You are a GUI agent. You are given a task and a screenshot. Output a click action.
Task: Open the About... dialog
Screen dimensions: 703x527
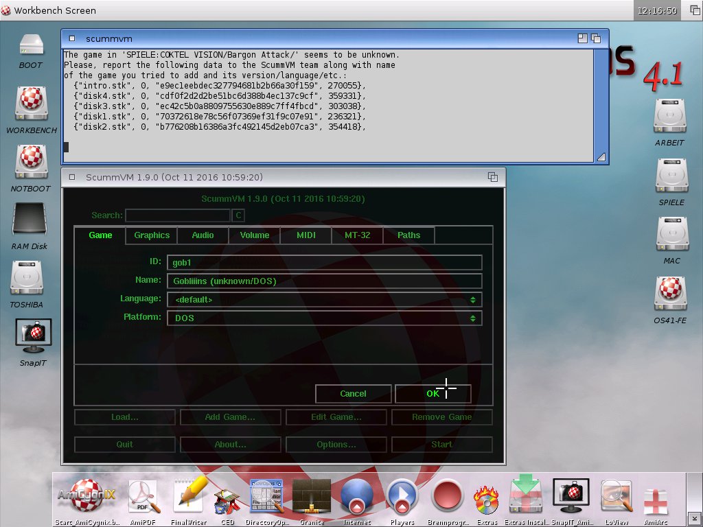tap(231, 445)
